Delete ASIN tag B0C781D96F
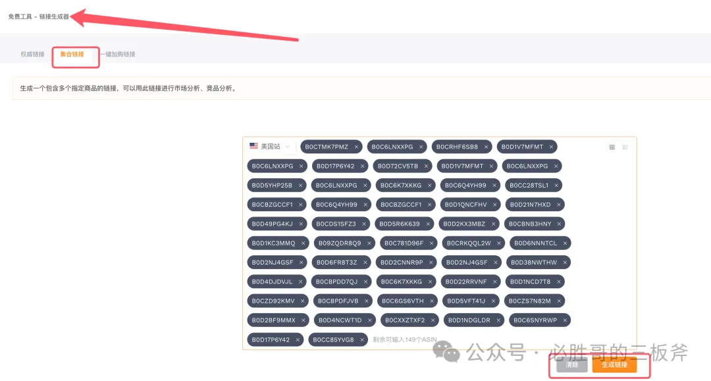Screen dimensions: 711x381 pyautogui.click(x=431, y=243)
